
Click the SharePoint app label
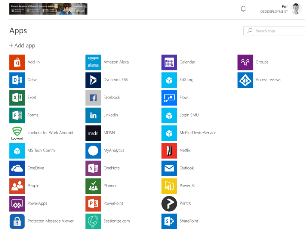(189, 221)
